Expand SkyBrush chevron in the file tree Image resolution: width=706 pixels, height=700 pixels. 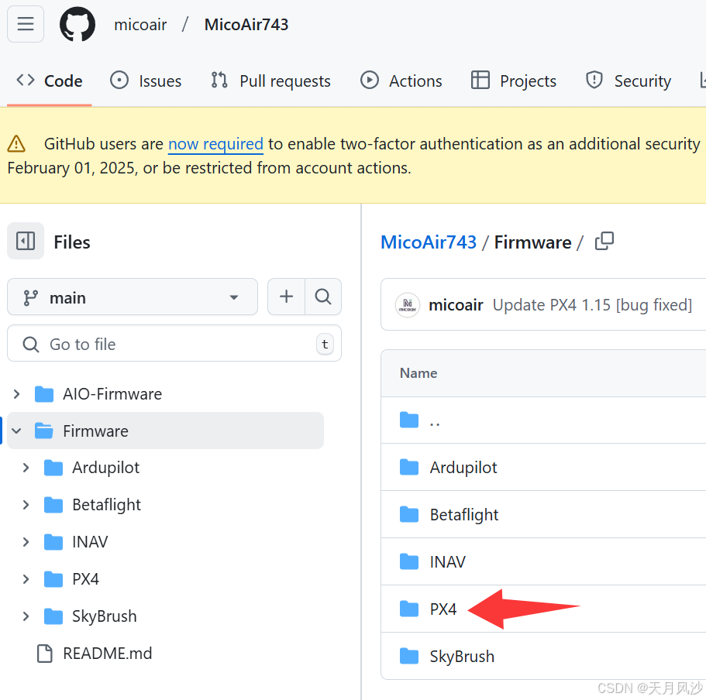pyautogui.click(x=26, y=616)
